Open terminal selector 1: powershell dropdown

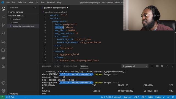pyautogui.click(x=135, y=66)
